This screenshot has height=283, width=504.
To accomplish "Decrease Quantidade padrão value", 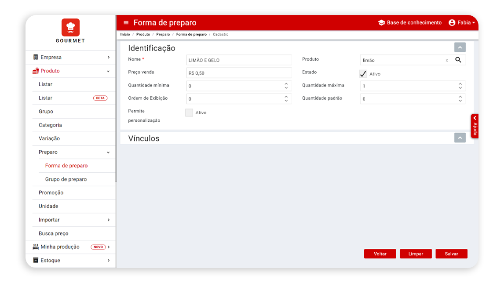I will click(460, 101).
